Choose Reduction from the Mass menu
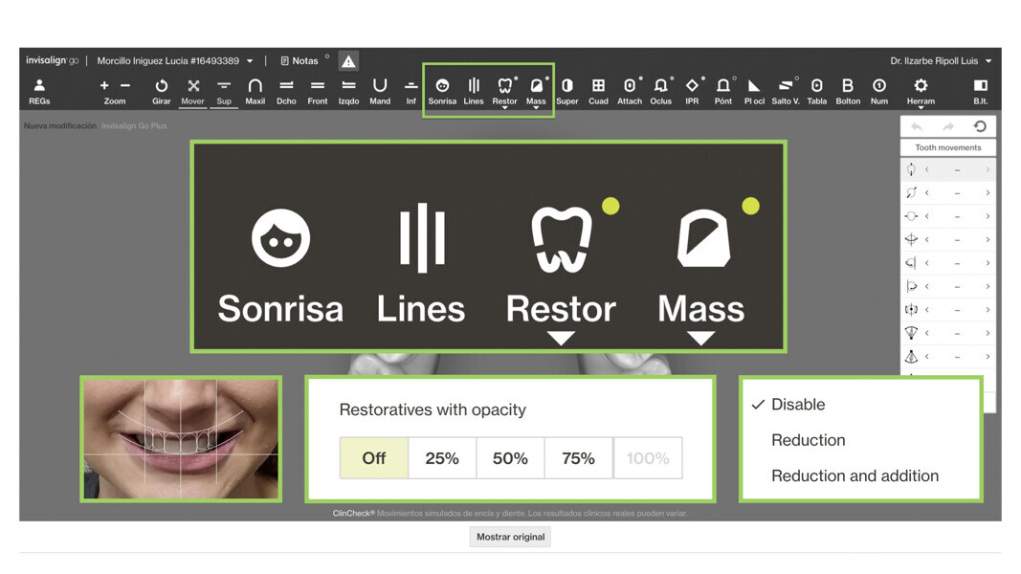Screen dimensions: 1021x574 click(x=808, y=440)
